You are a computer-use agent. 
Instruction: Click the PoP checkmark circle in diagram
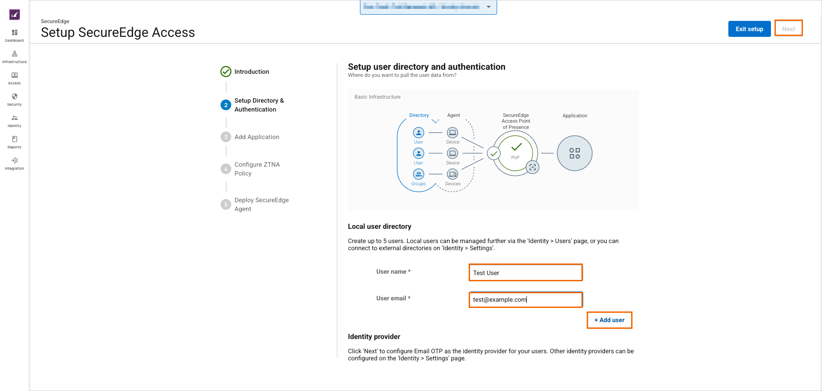[515, 152]
